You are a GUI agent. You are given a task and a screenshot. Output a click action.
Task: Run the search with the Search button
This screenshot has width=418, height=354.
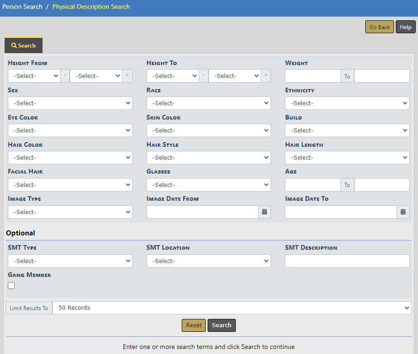pos(221,325)
